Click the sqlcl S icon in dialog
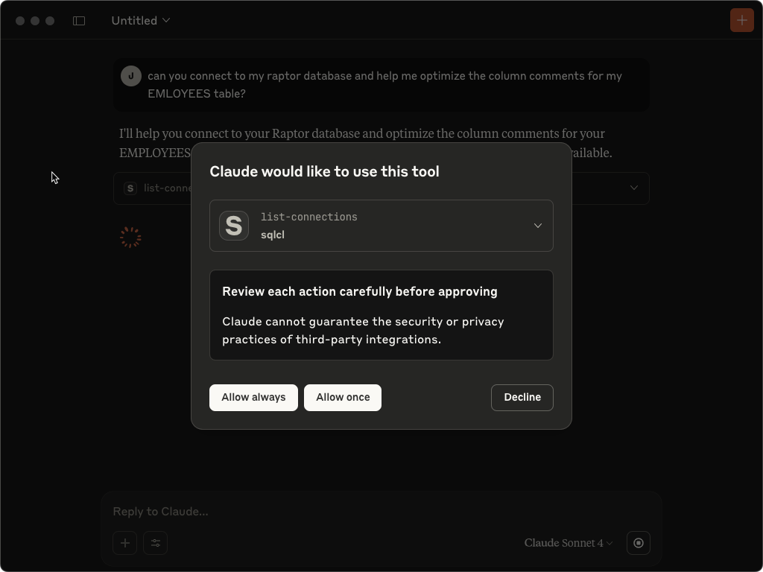The width and height of the screenshot is (763, 572). point(234,226)
